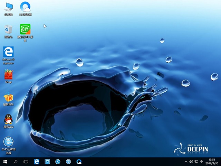
Task: Toggle the Chinese input method indicator
Action: coord(201,162)
